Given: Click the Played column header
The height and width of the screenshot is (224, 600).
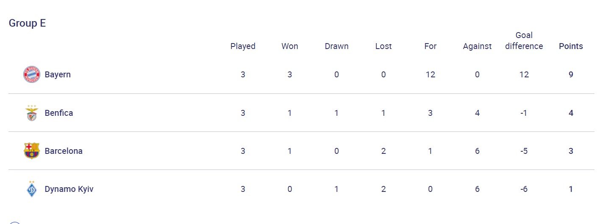Looking at the screenshot, I should 243,46.
